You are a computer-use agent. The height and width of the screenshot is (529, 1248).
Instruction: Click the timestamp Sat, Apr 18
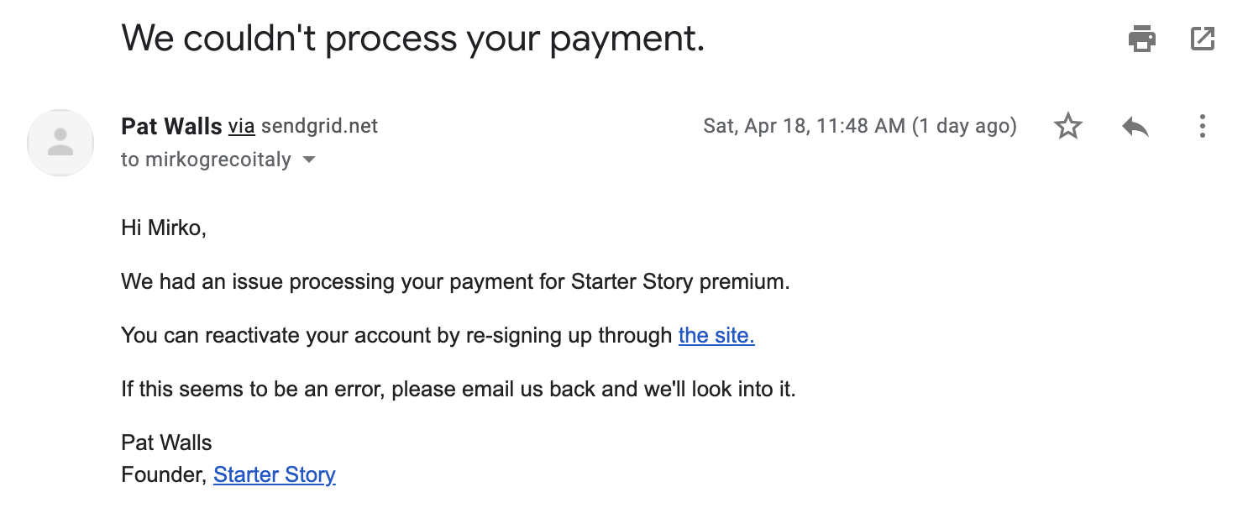859,126
